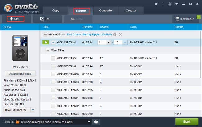Click ZH subtitle of KICK-ASS.Title4
Image resolution: width=202 pixels, height=127 pixels.
pos(176,43)
